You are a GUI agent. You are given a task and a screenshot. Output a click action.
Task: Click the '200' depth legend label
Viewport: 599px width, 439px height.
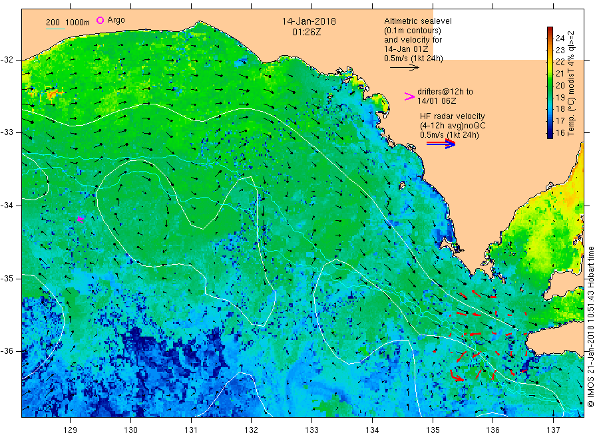click(53, 23)
